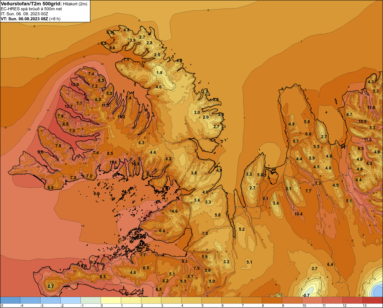
Task: Click the 5.8 temperature value
Action: [x=307, y=122]
